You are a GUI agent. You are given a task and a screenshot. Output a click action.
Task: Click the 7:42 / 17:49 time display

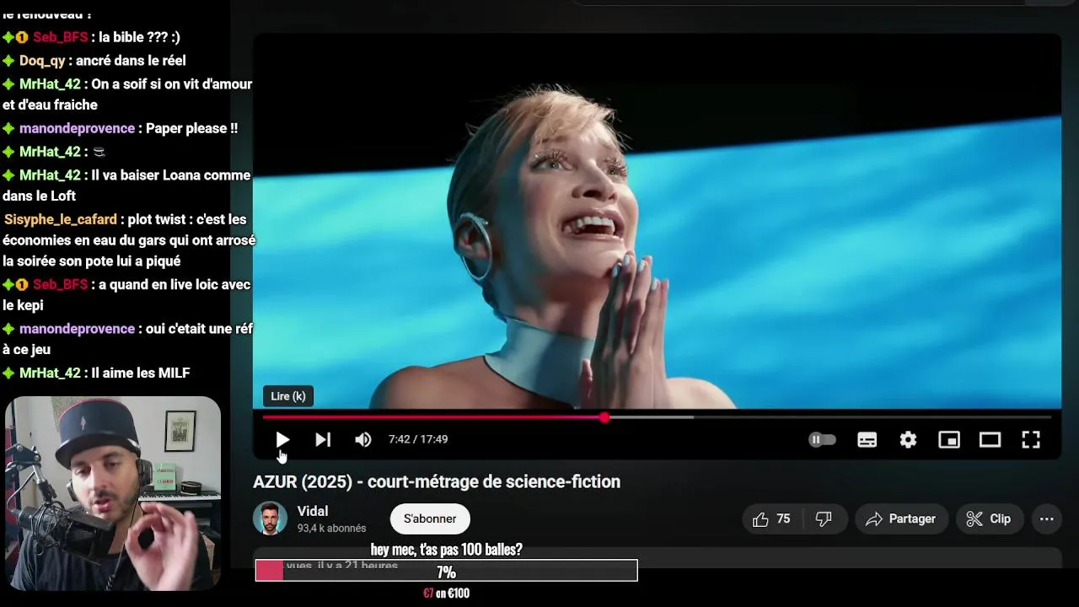[x=418, y=439]
